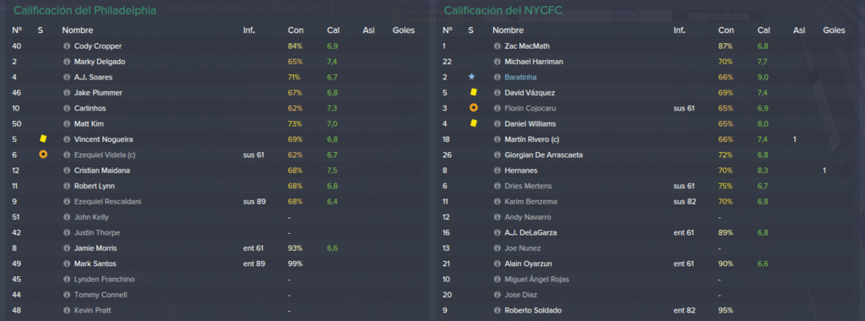Sort Philadelphia table by Nombre header
Image resolution: width=865 pixels, height=321 pixels.
(x=78, y=30)
